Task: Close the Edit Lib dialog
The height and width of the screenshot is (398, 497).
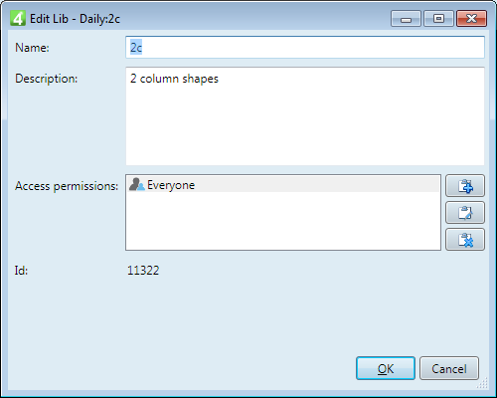Action: pos(471,19)
